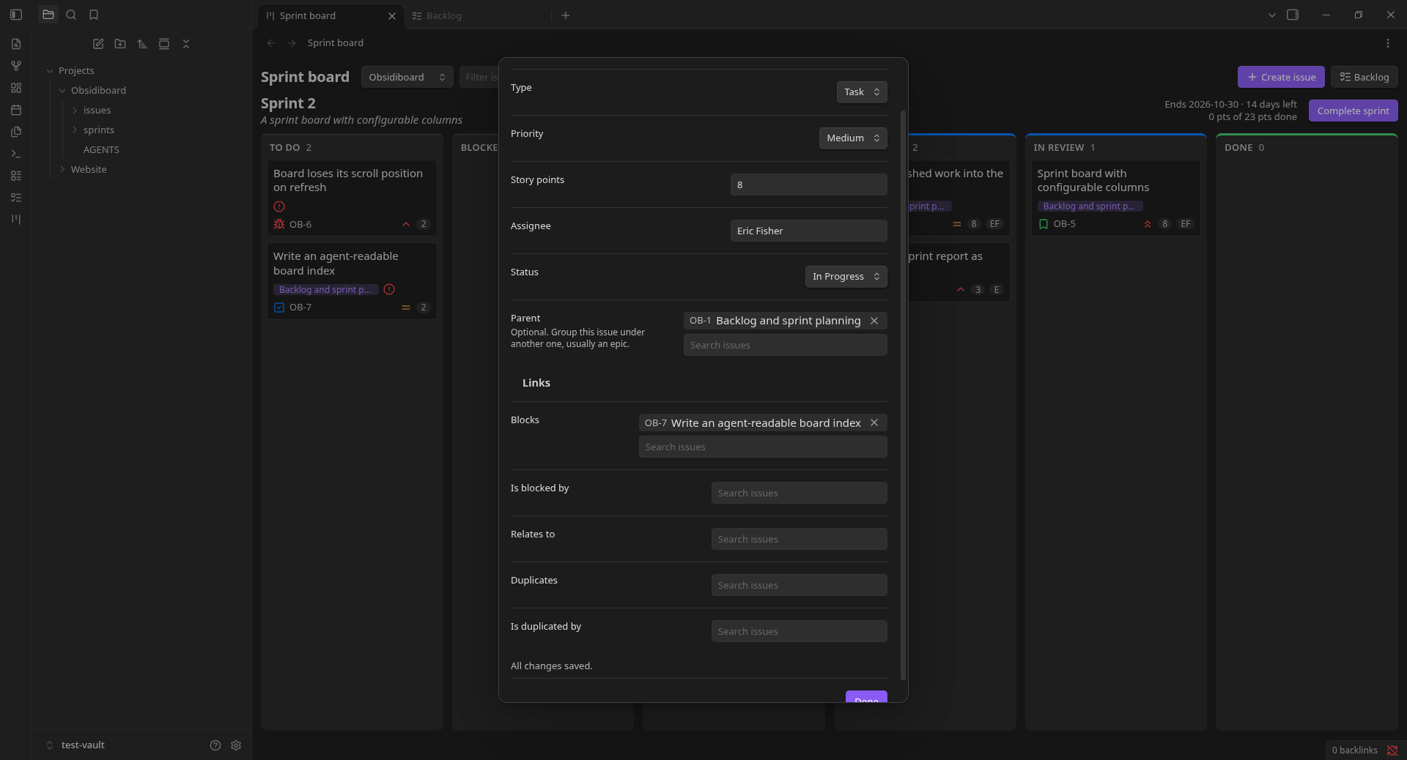The width and height of the screenshot is (1407, 760).
Task: Open canvas ribbon icon
Action: pos(16,88)
